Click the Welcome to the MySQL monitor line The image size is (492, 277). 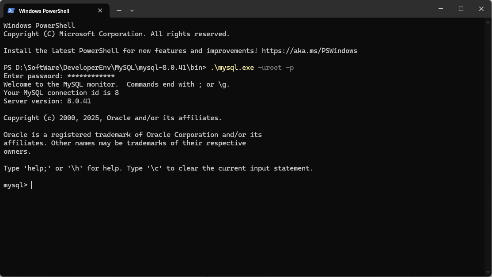[116, 84]
